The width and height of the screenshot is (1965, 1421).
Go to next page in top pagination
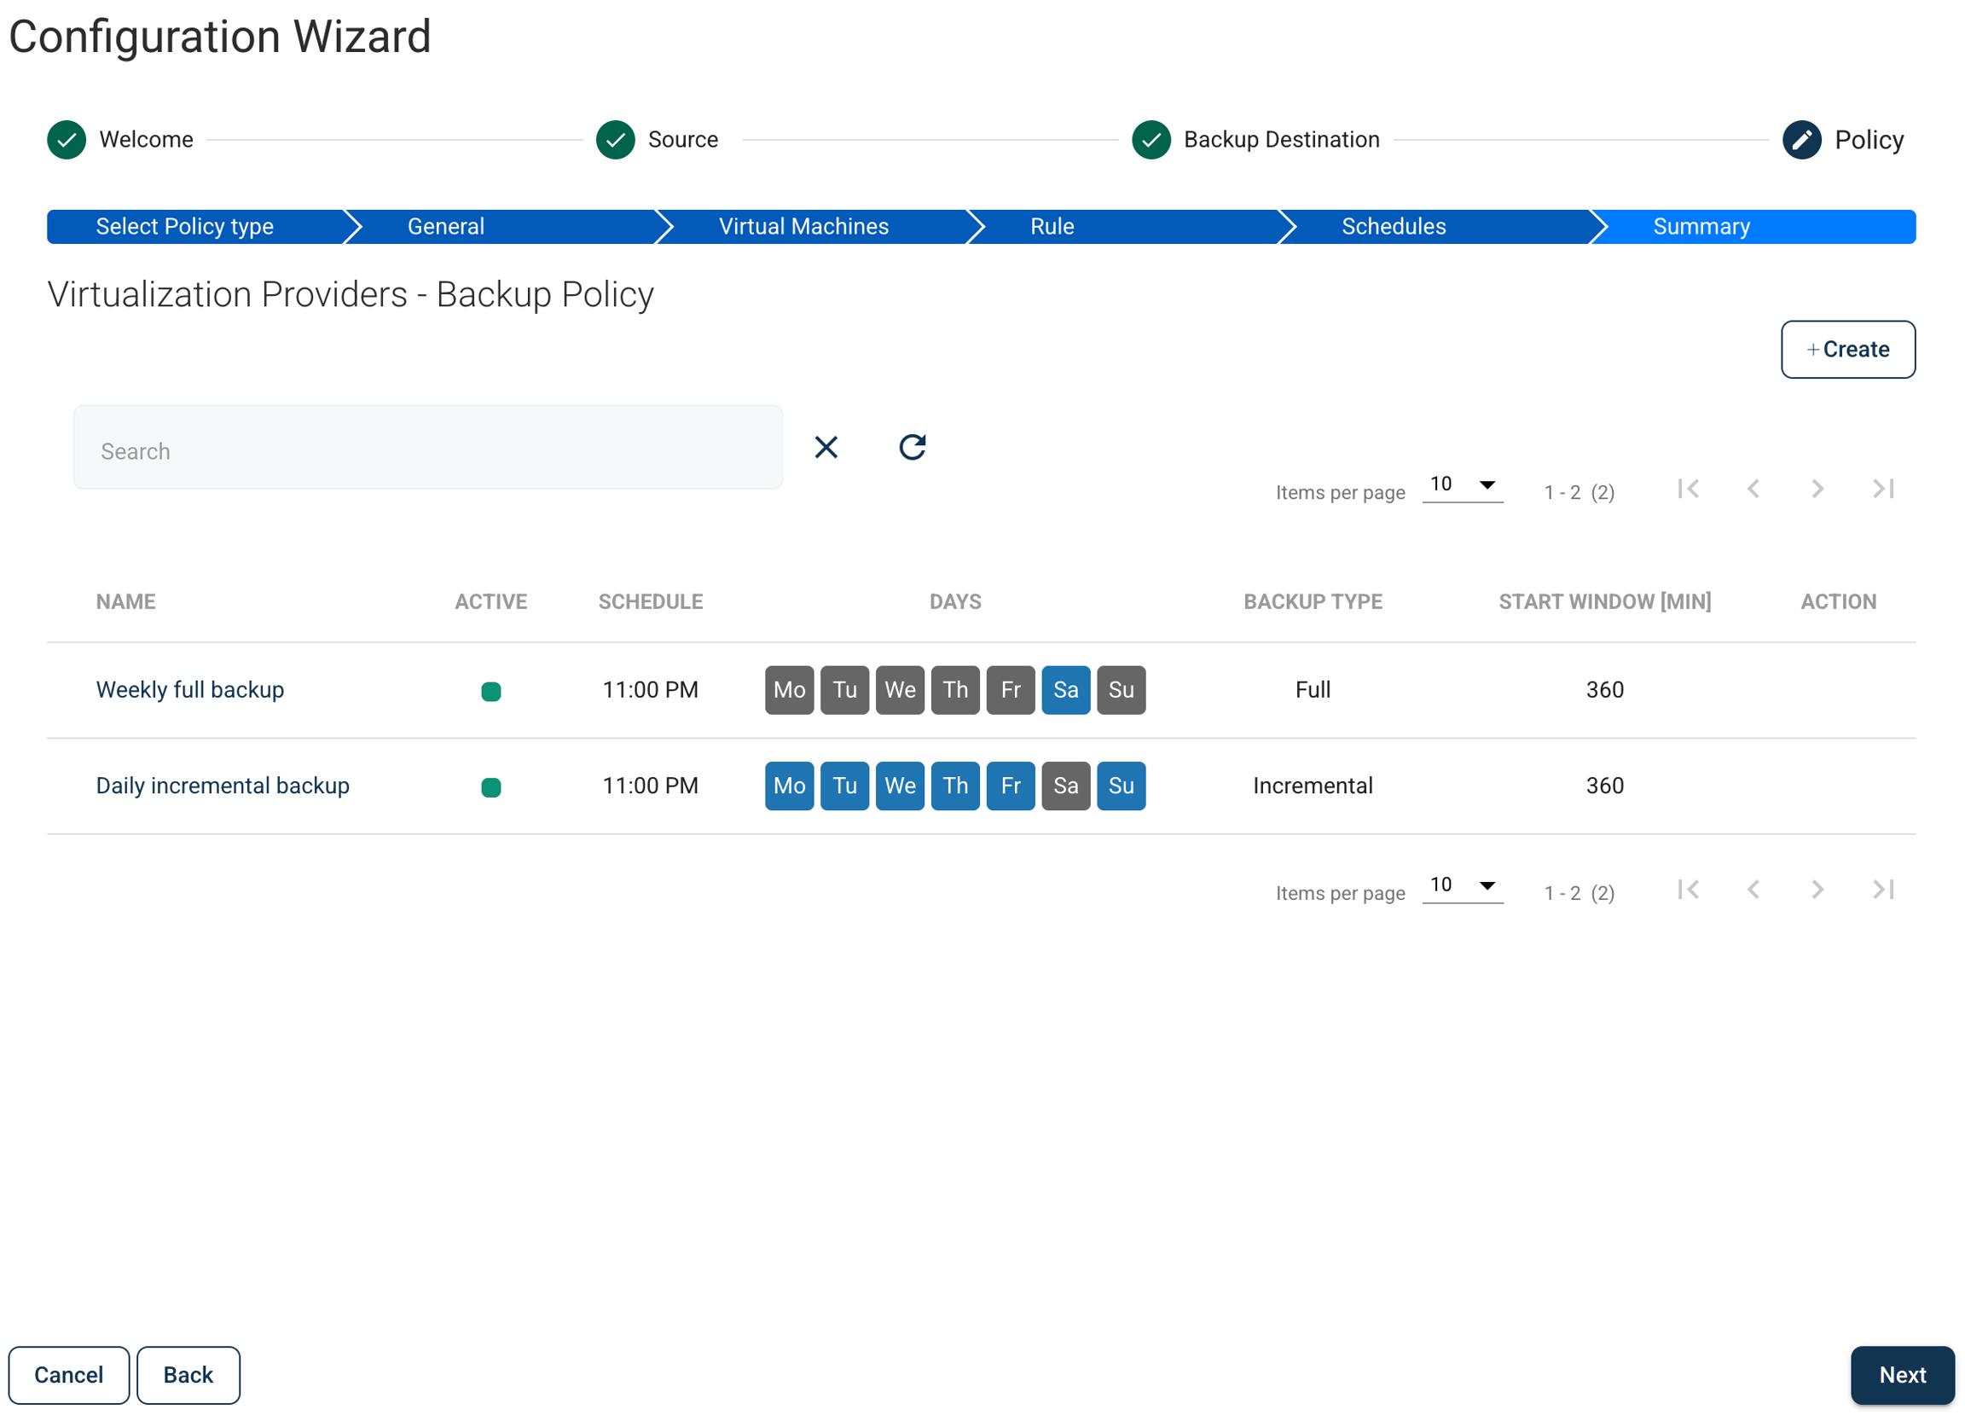coord(1817,489)
